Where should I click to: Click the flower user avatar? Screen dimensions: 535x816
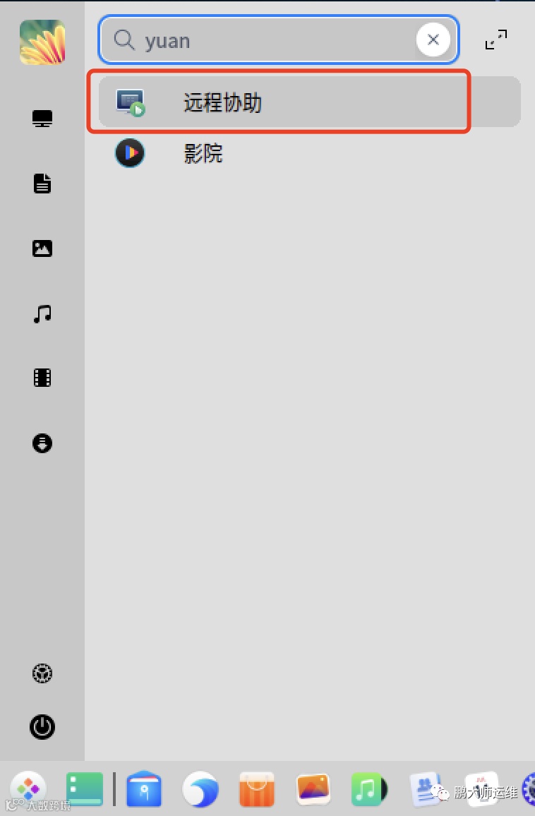tap(42, 42)
